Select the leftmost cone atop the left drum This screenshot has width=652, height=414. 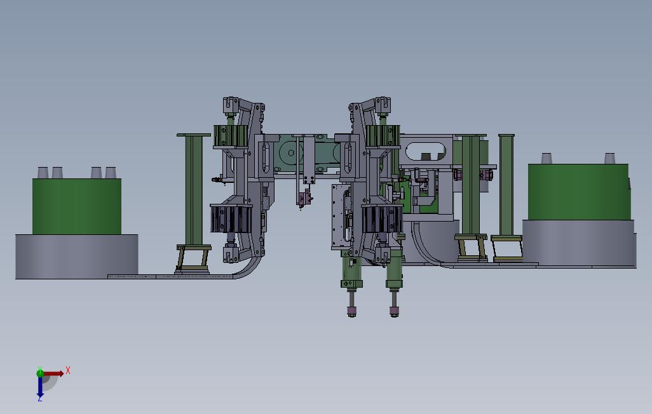43,173
